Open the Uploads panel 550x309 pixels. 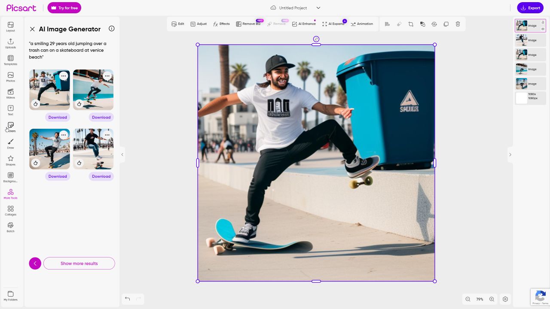tap(11, 43)
